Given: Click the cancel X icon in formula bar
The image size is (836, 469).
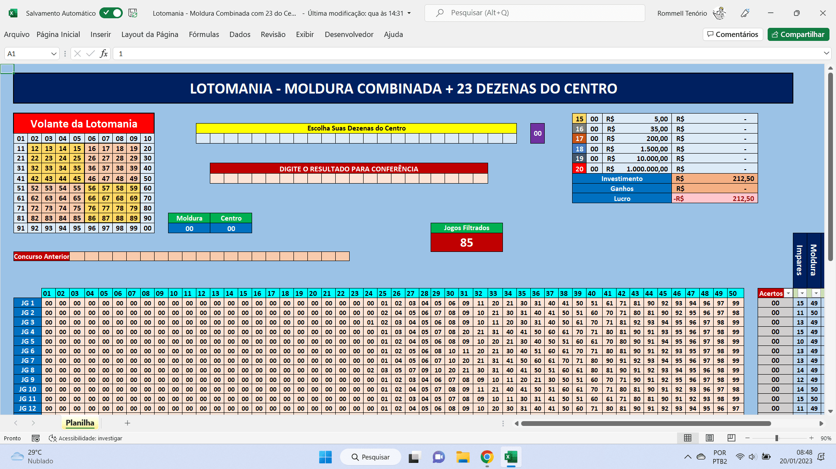Looking at the screenshot, I should pos(78,54).
